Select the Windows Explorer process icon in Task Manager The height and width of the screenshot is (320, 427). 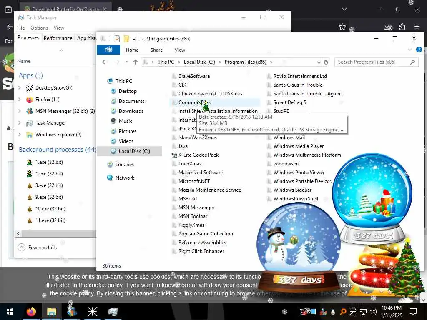pyautogui.click(x=30, y=135)
